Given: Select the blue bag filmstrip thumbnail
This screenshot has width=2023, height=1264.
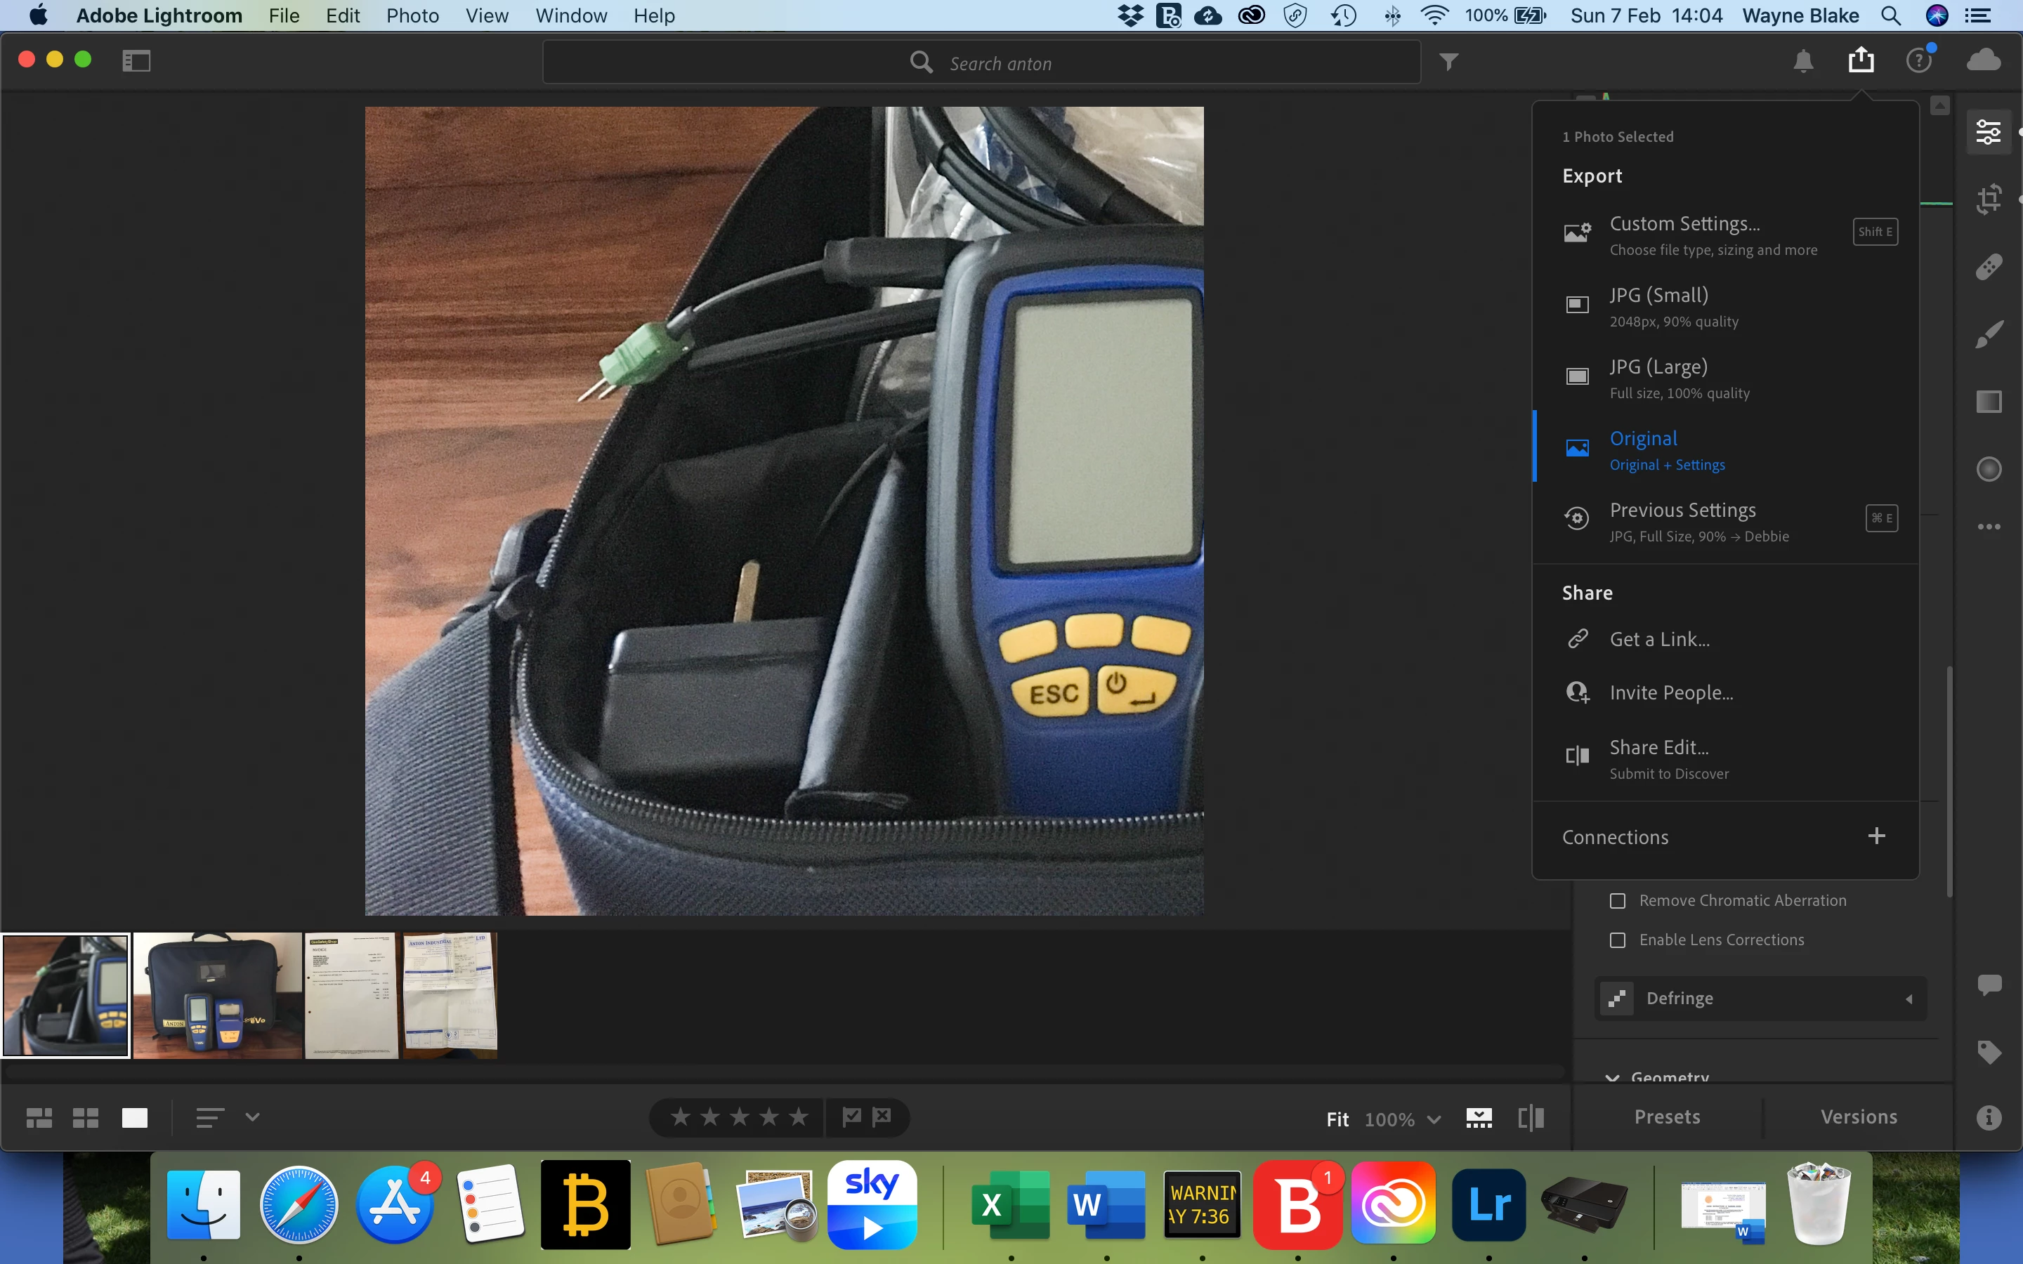Looking at the screenshot, I should (217, 996).
